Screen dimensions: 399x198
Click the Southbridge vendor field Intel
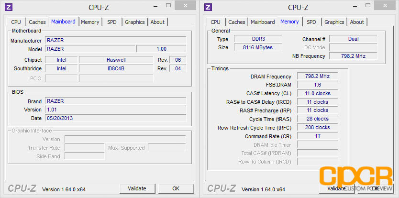(61, 68)
